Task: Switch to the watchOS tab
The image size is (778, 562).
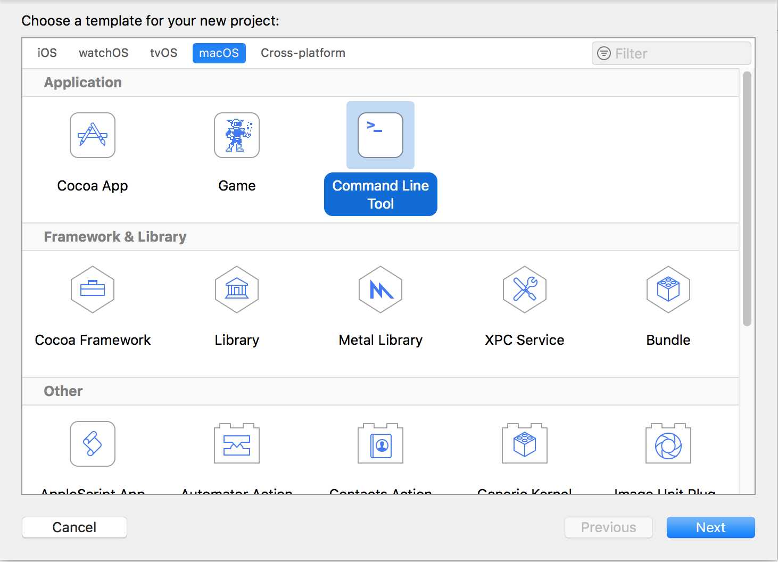Action: click(104, 53)
